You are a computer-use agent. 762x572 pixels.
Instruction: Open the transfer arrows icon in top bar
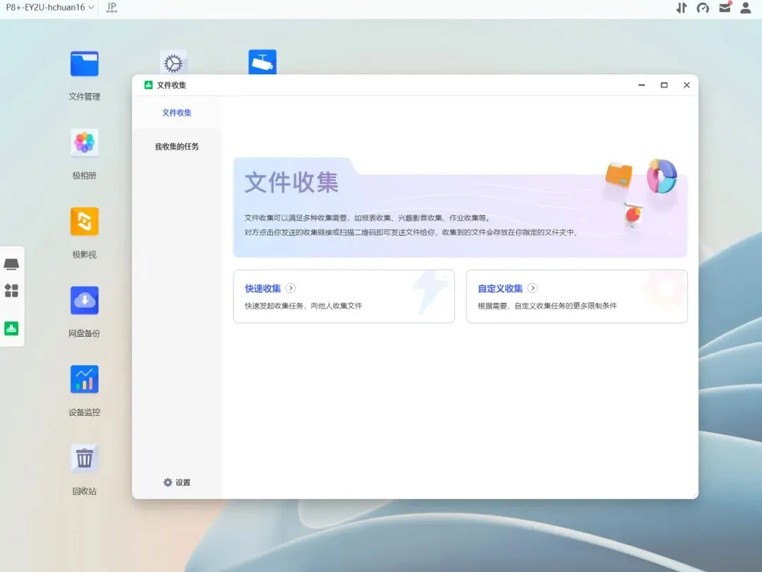682,8
